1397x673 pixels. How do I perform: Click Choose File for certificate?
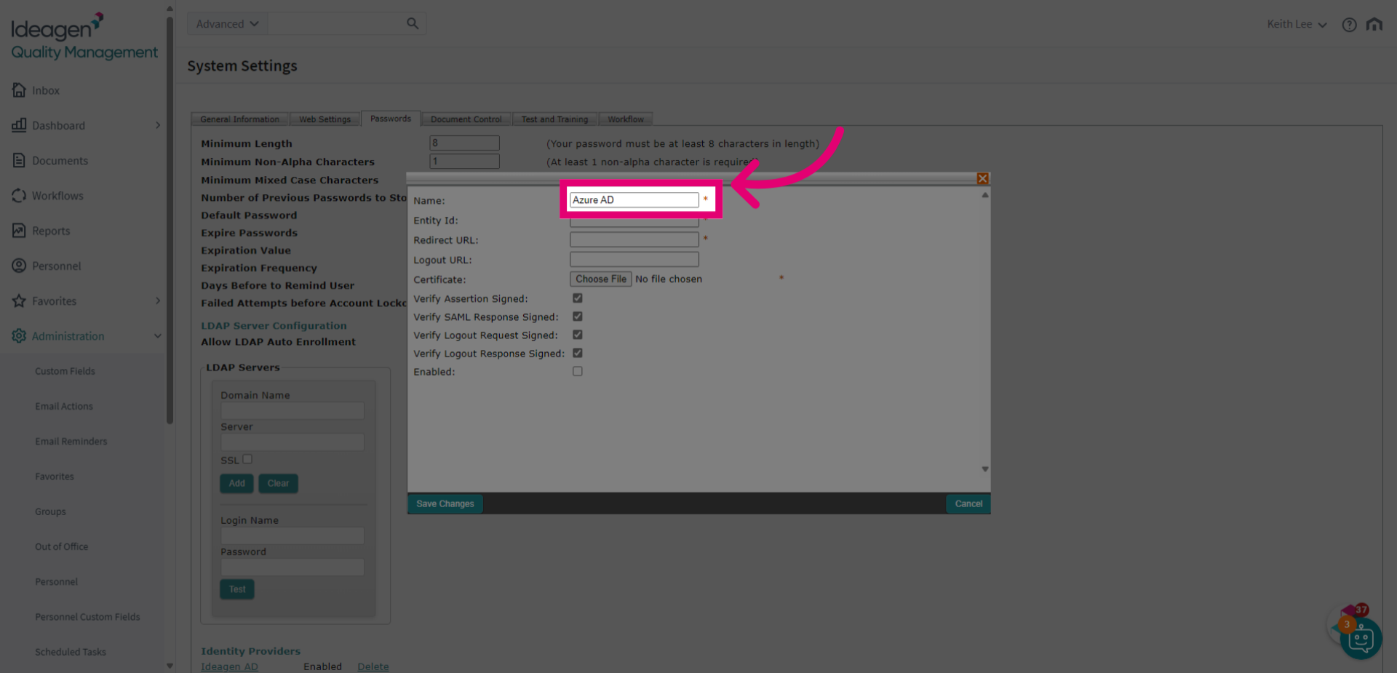pyautogui.click(x=600, y=279)
